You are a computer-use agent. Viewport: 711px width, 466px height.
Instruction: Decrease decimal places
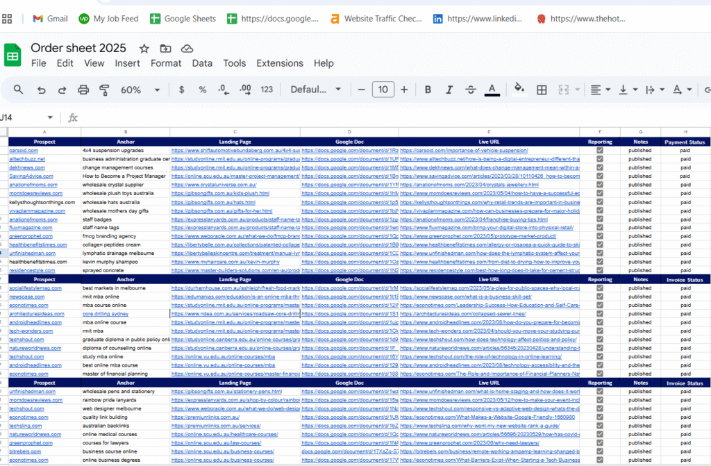224,90
